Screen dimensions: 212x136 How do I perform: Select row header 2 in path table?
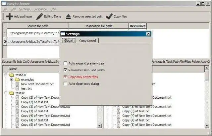coord(5,42)
